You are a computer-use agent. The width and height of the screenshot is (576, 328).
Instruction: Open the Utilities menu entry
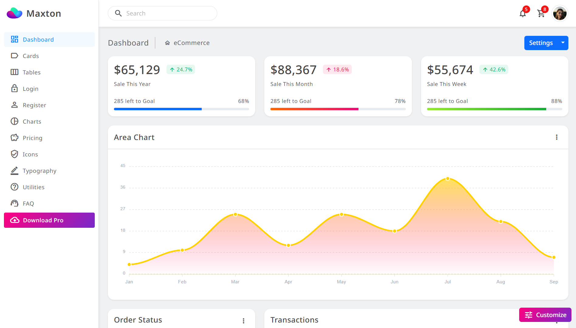click(x=33, y=187)
